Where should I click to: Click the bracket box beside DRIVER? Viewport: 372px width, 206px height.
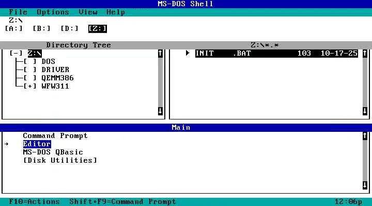[x=30, y=70]
